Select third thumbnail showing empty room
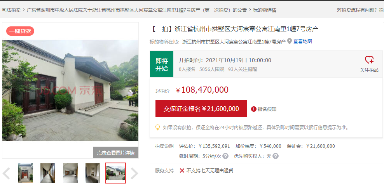This screenshot has height=187, width=384. click(x=70, y=173)
